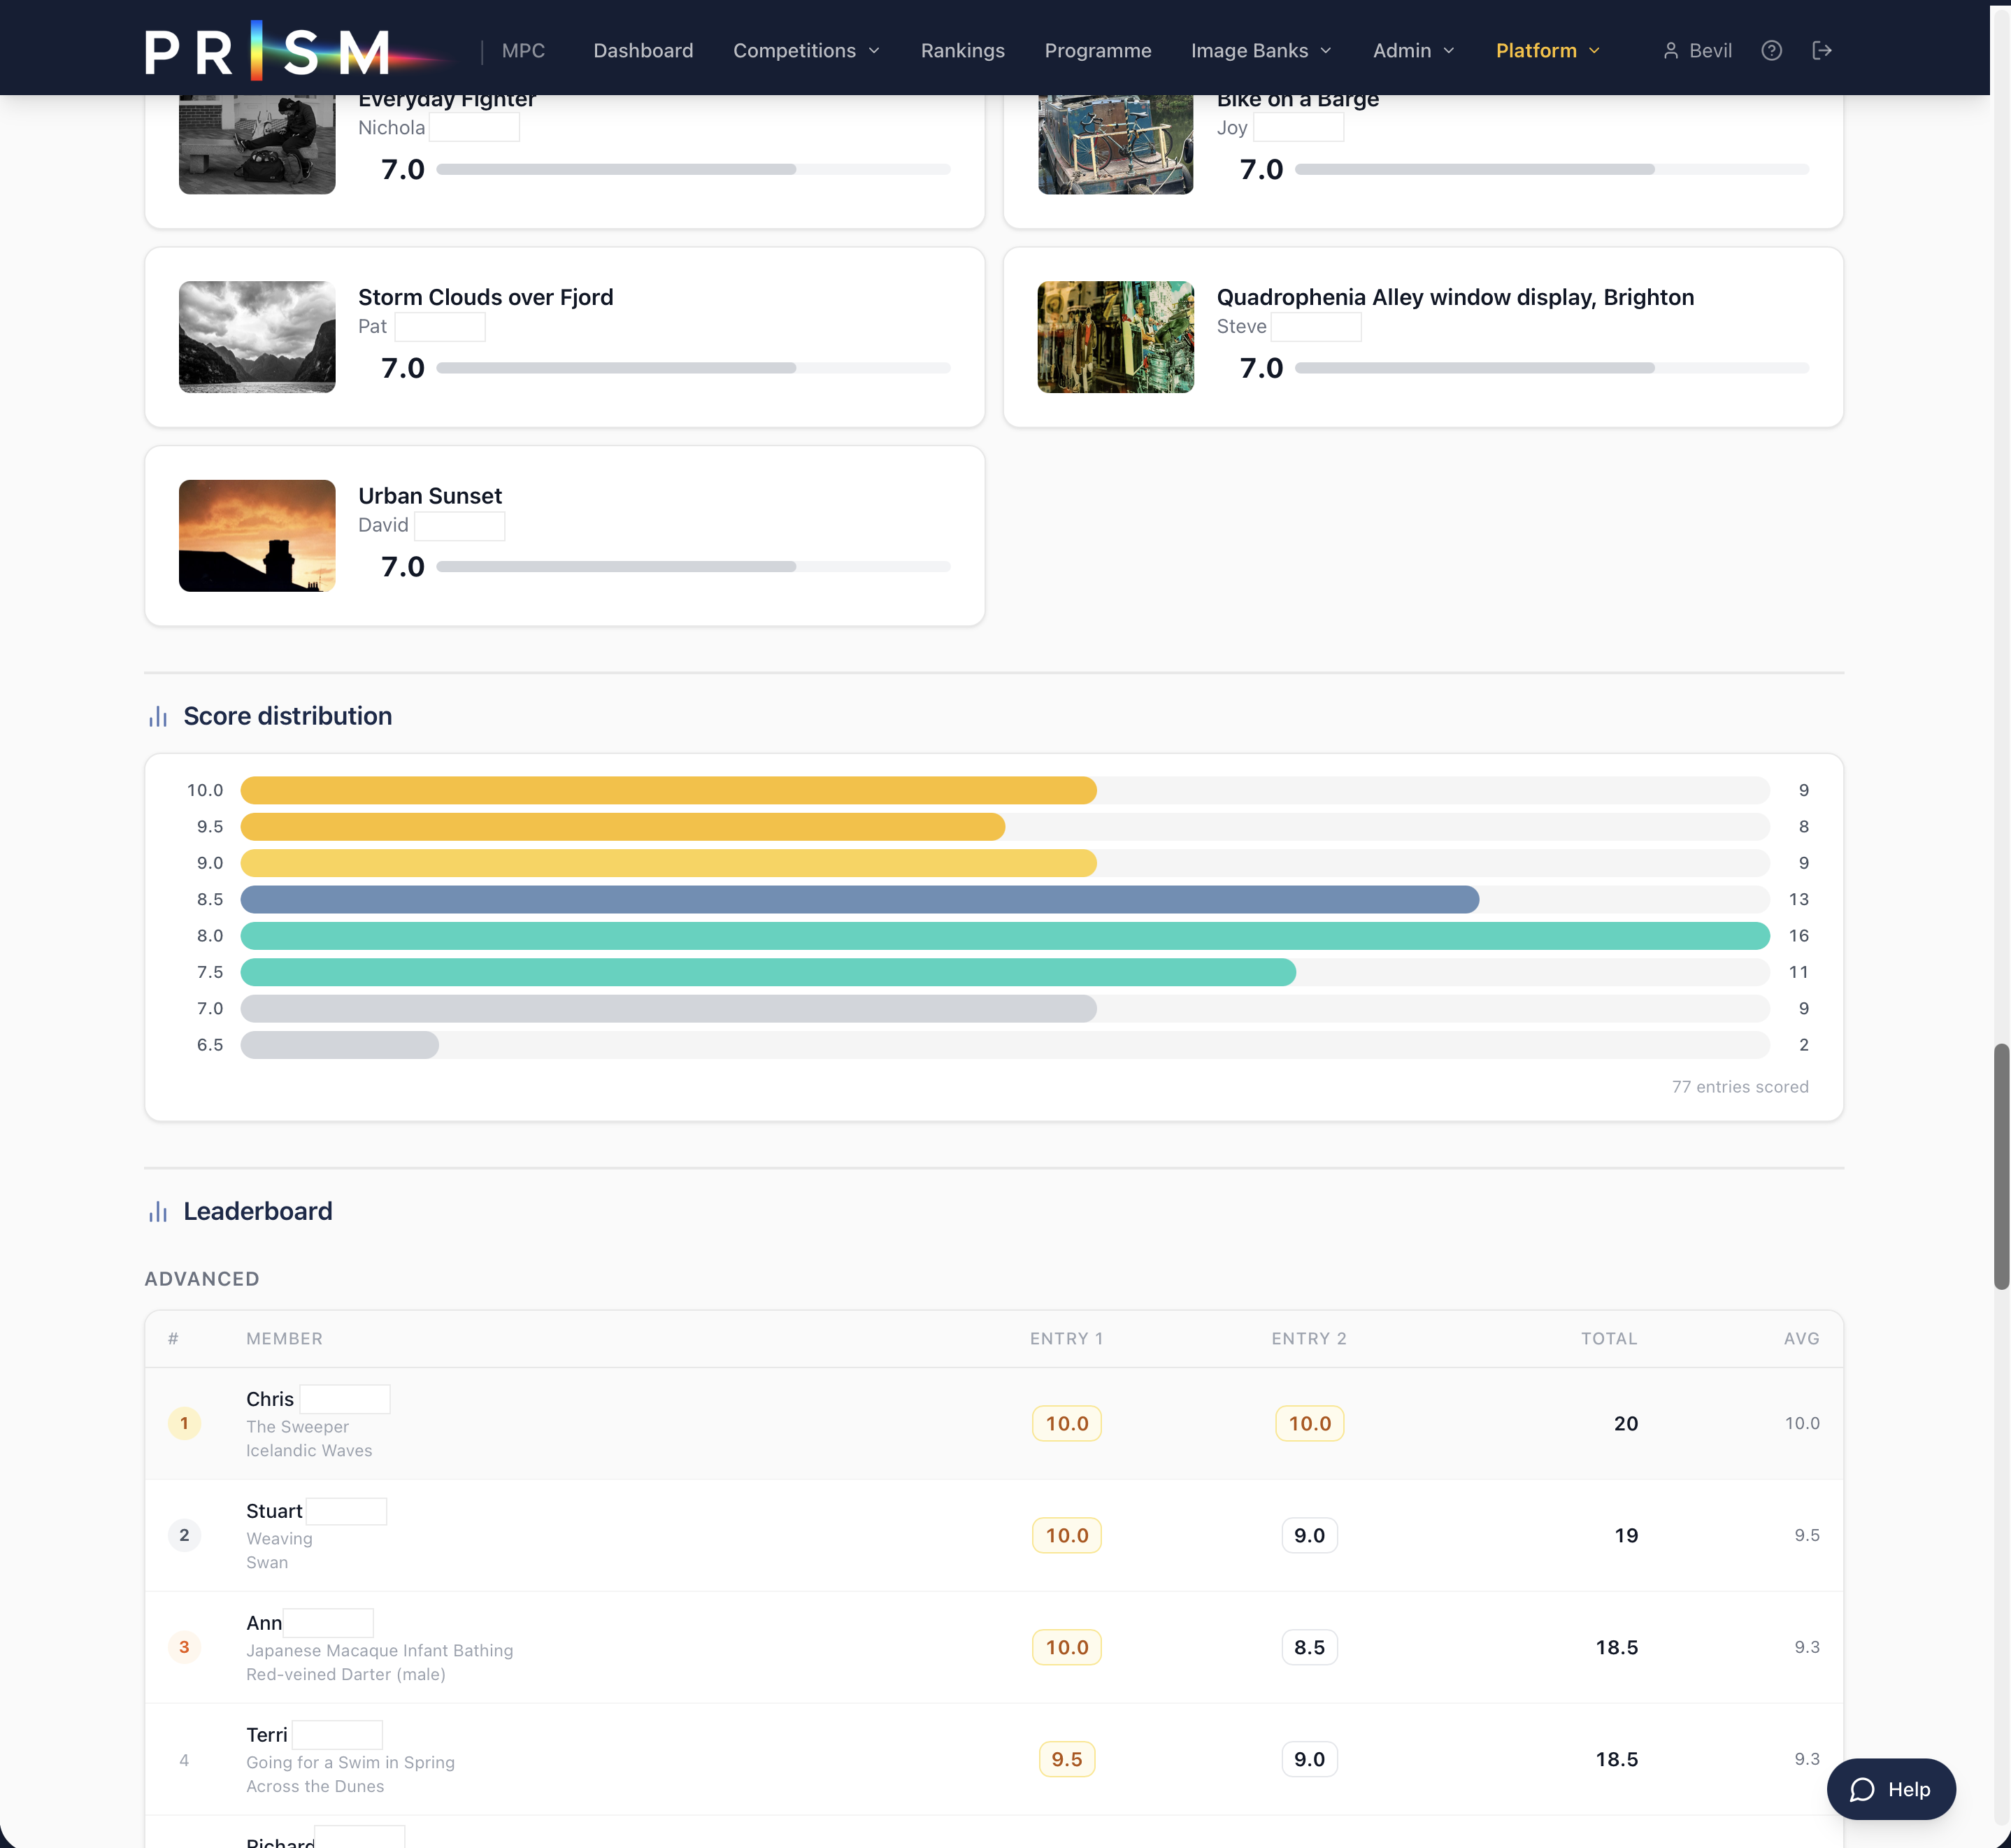Click Going for a Swim in Spring
The height and width of the screenshot is (1848, 2011).
pos(350,1763)
